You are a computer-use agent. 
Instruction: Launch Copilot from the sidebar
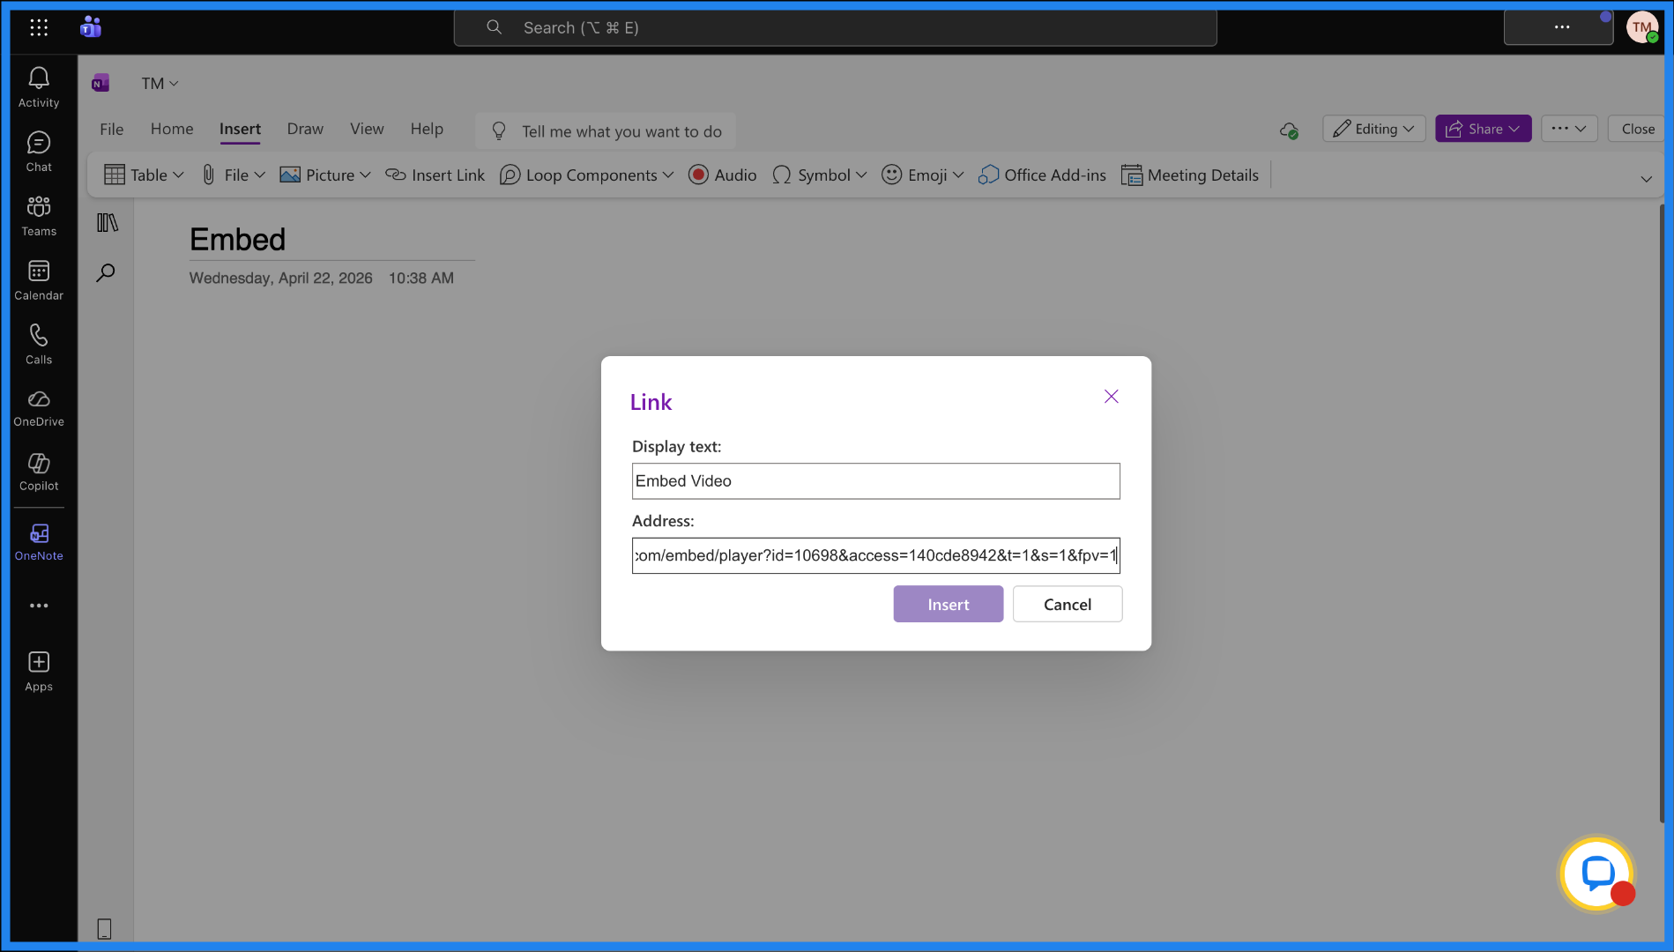click(39, 472)
